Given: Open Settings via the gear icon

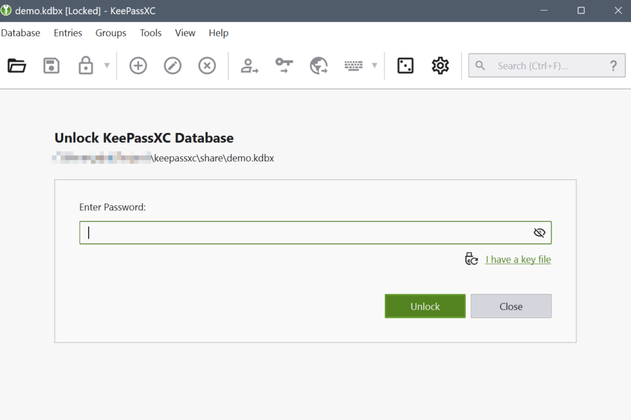Looking at the screenshot, I should click(440, 66).
